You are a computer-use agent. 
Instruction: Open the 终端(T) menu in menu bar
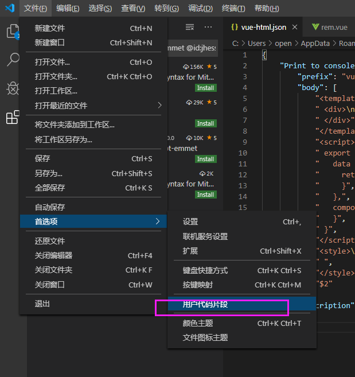(233, 9)
